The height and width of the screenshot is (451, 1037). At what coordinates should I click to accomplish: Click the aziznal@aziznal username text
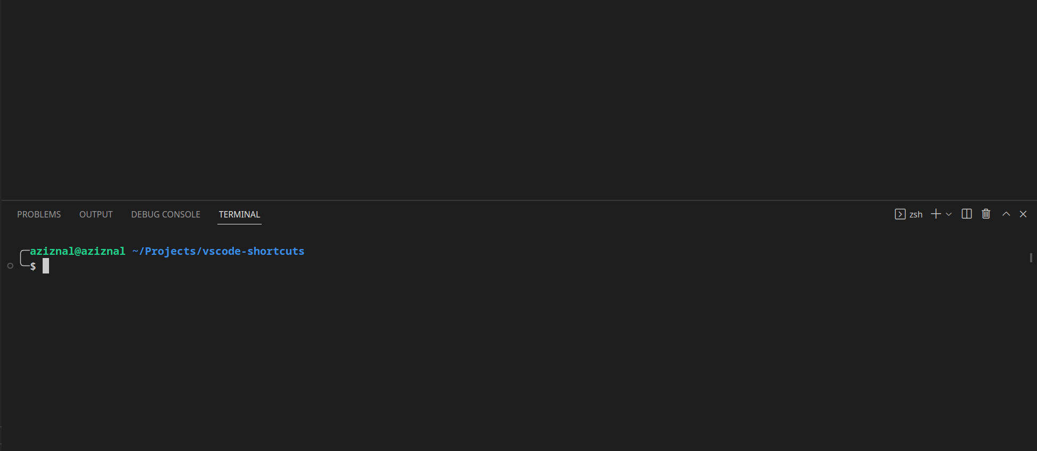coord(77,251)
